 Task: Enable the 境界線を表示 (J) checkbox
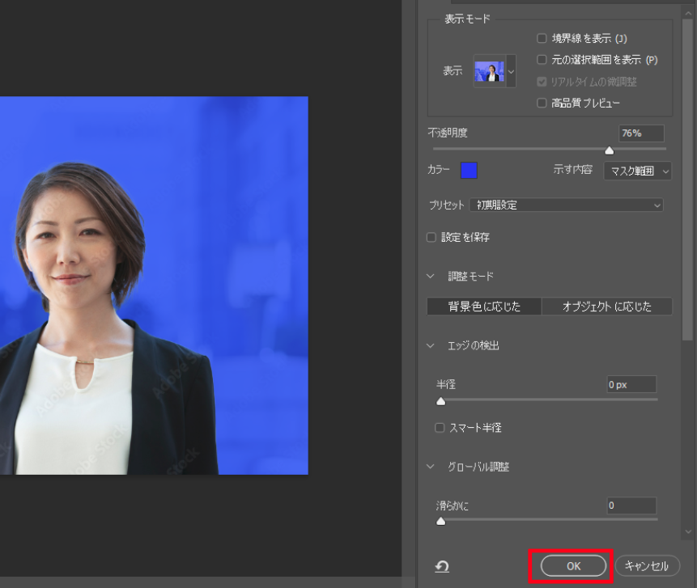tap(542, 39)
